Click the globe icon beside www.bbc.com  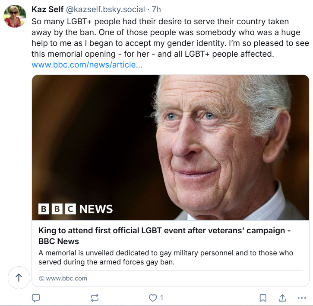pyautogui.click(x=41, y=278)
